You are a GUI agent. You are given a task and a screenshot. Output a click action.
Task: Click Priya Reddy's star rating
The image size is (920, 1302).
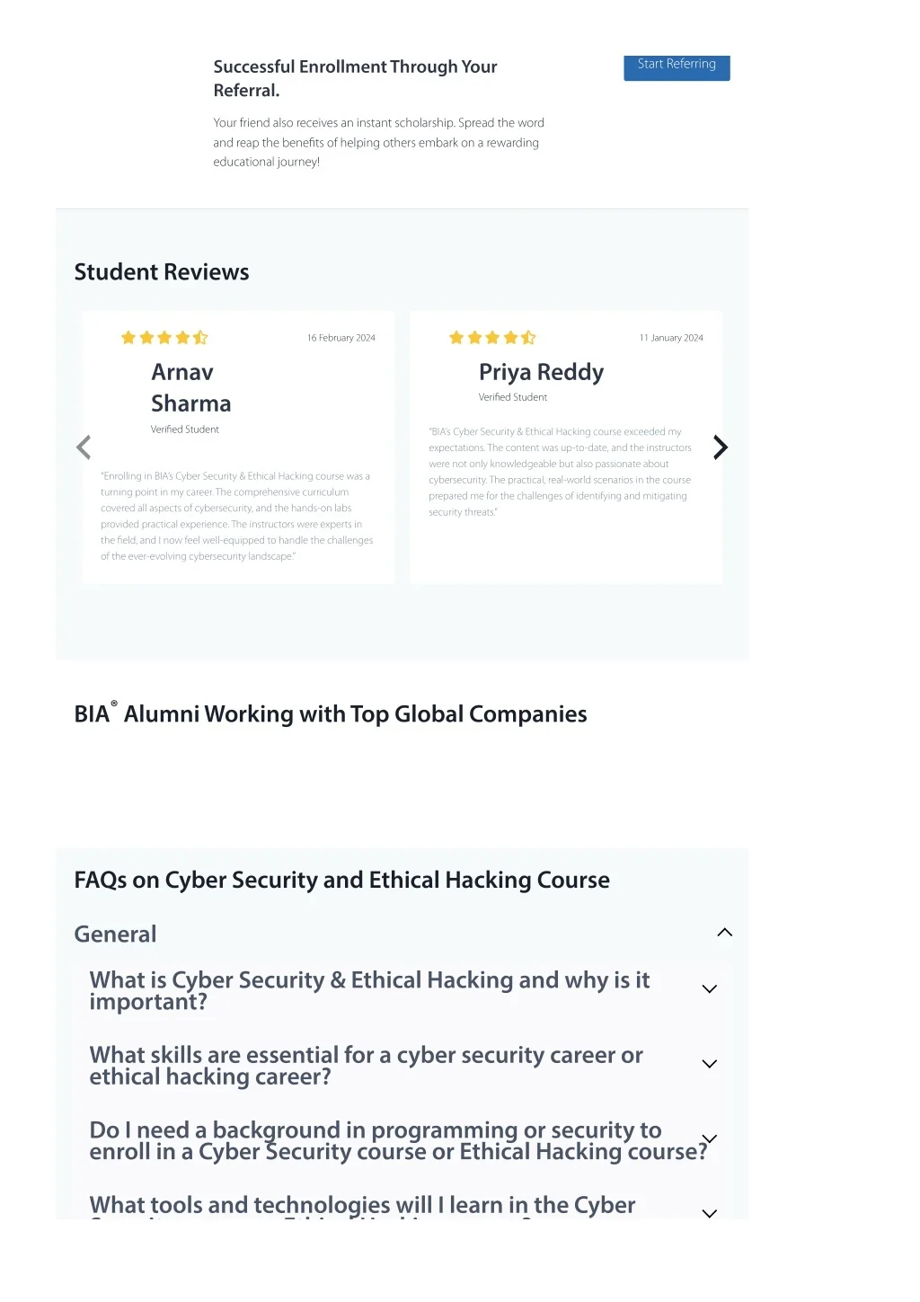click(492, 338)
